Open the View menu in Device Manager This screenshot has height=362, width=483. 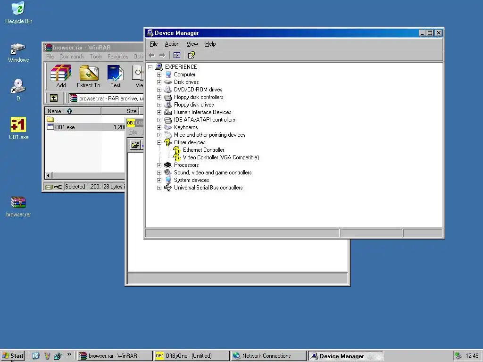tap(192, 44)
